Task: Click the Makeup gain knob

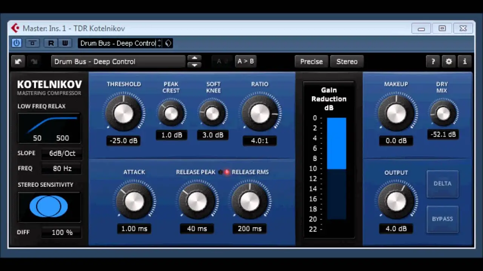Action: pos(396,113)
